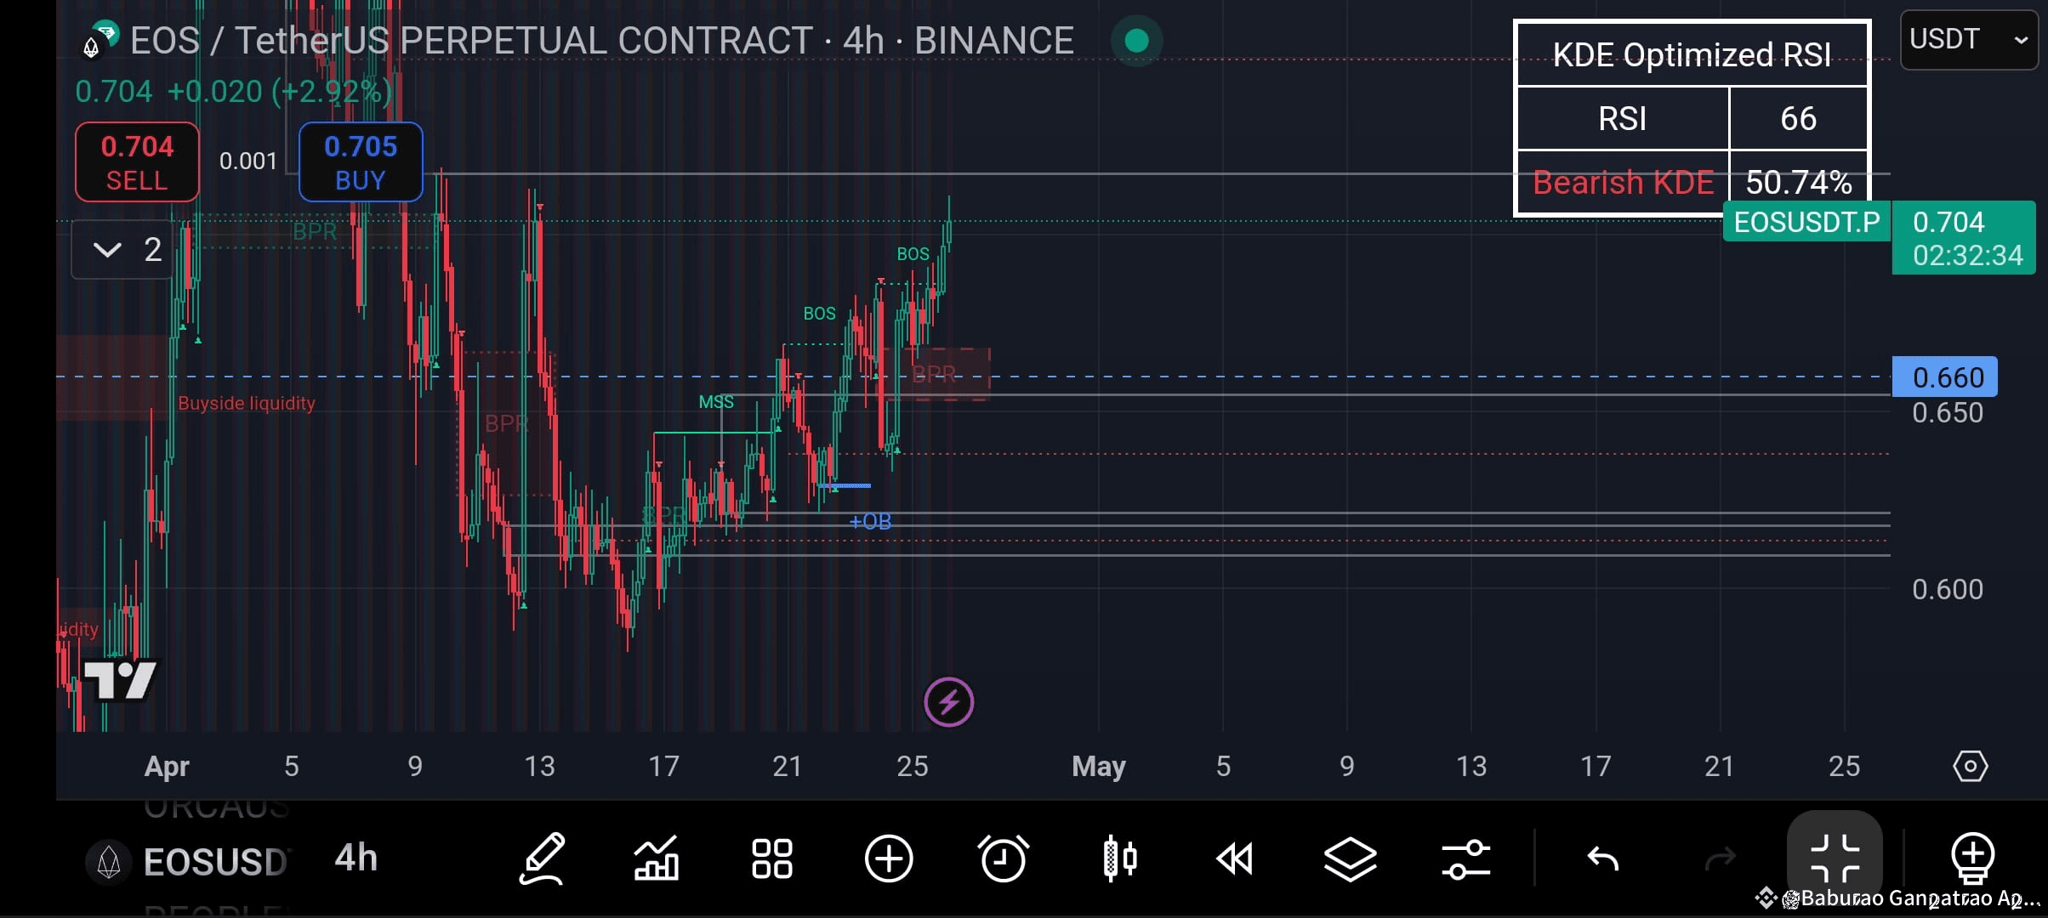Toggle exit fullscreen mode
Screen dimensions: 2048x918
pyautogui.click(x=1835, y=858)
